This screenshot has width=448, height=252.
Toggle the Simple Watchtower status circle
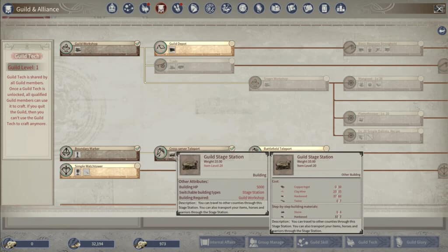tap(137, 166)
